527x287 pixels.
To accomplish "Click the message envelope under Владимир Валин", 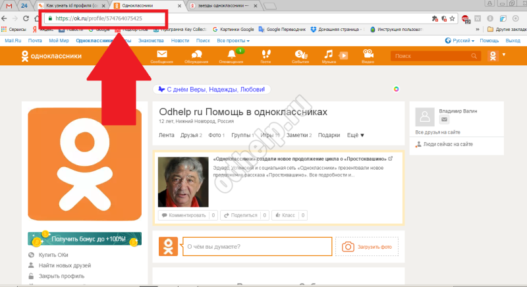I will click(444, 119).
